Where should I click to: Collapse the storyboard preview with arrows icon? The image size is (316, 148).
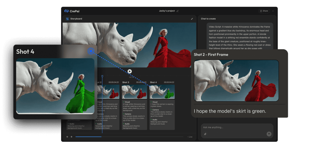point(192,19)
